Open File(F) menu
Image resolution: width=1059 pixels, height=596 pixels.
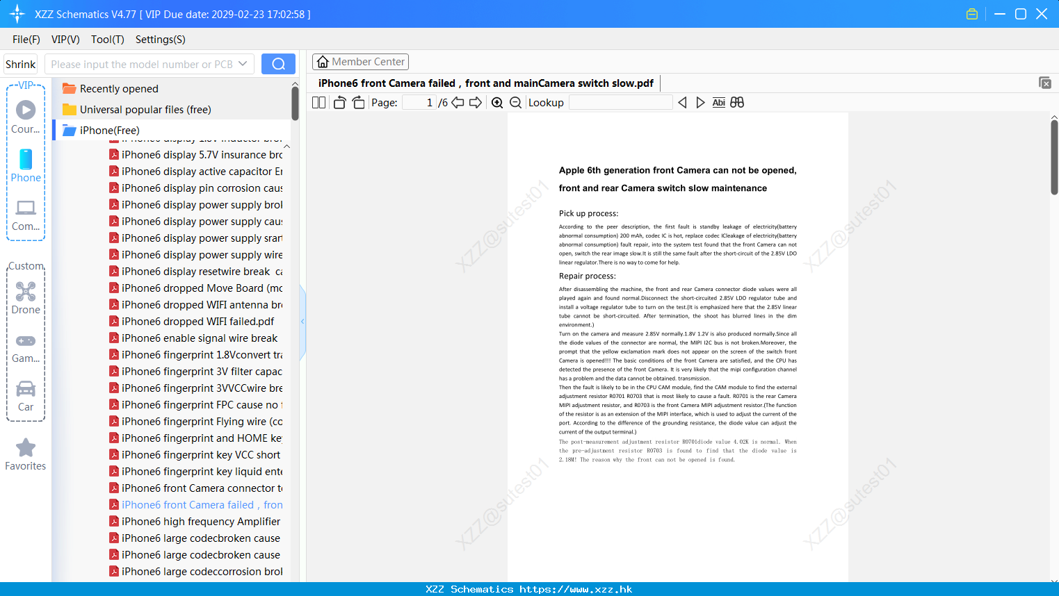pos(26,40)
